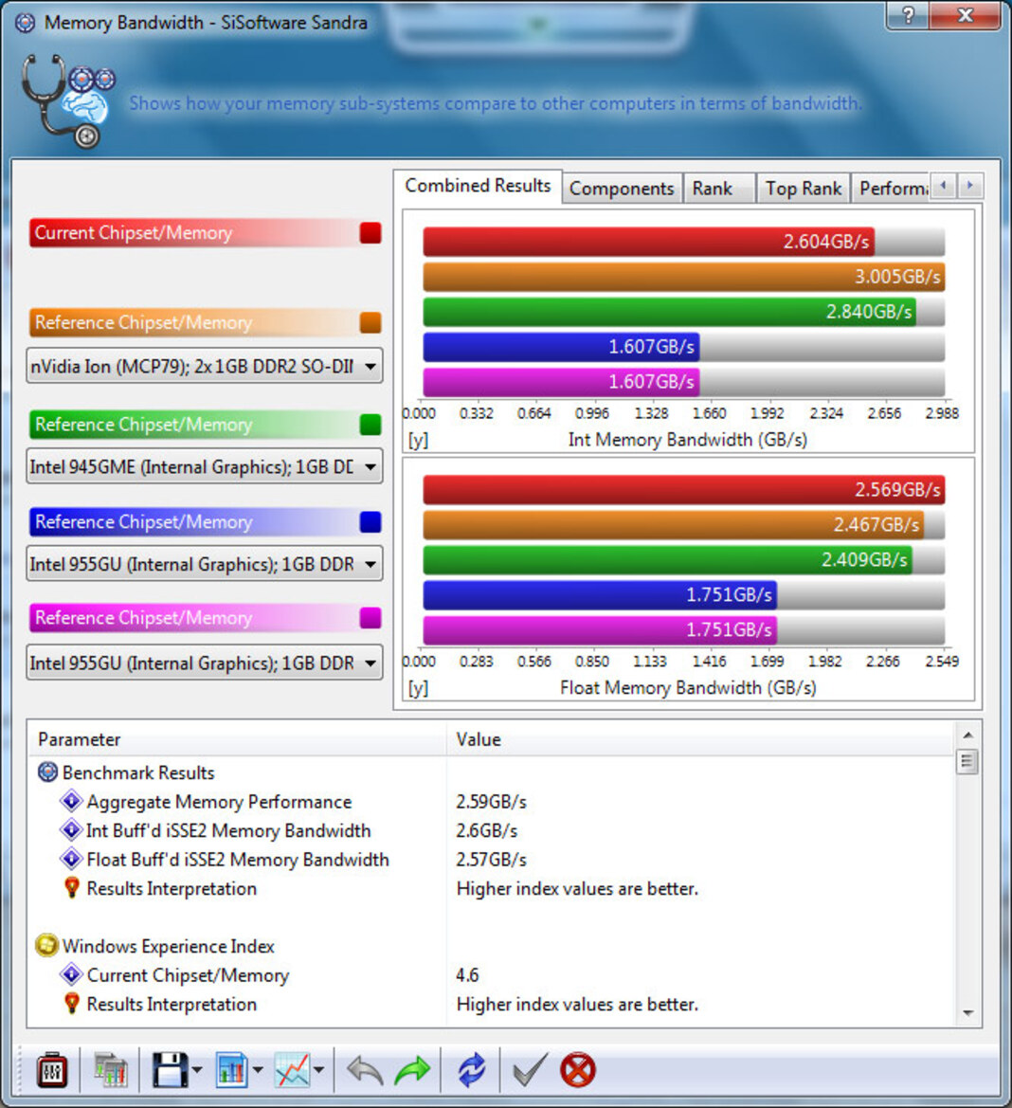Click the lightbulb icon under Windows Experience Index

71,1004
